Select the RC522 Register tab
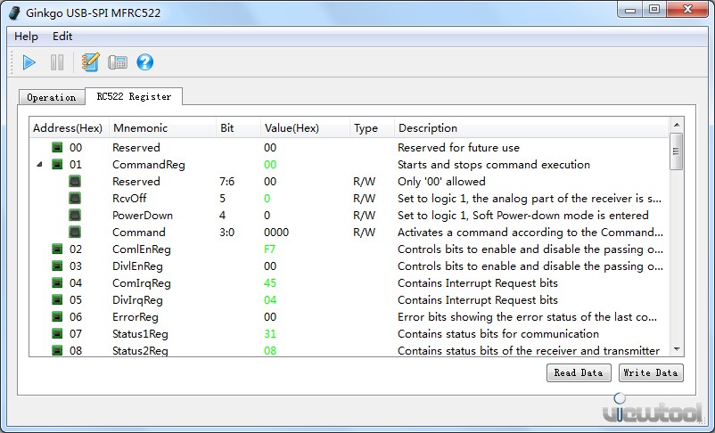 134,96
